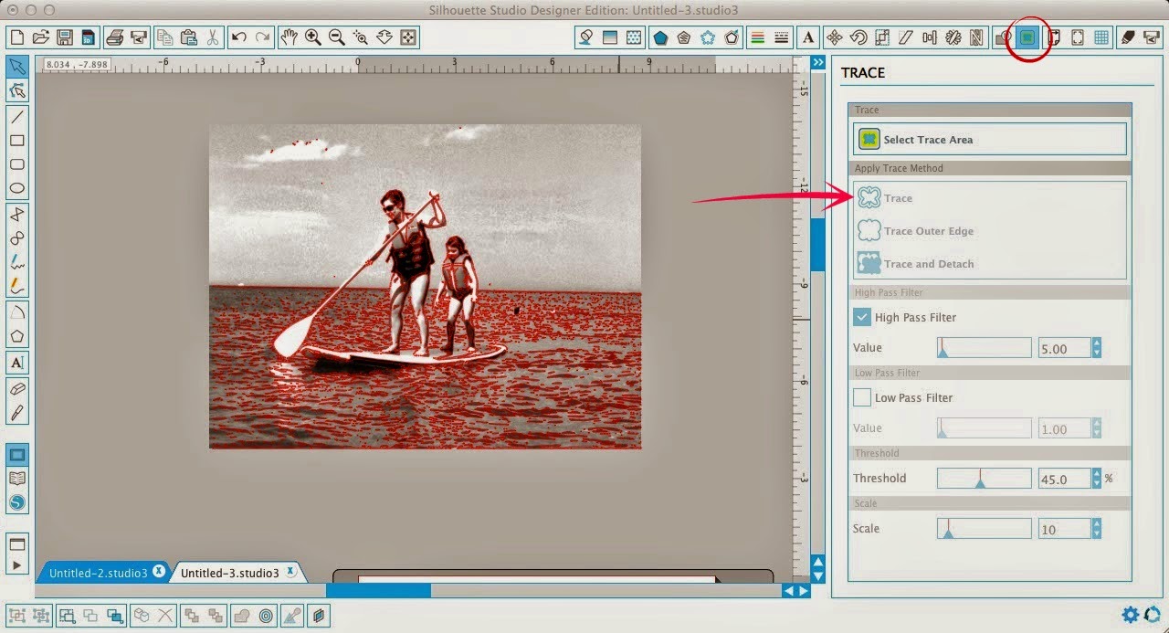1169x633 pixels.
Task: Open the Rotate options panel
Action: tap(859, 37)
